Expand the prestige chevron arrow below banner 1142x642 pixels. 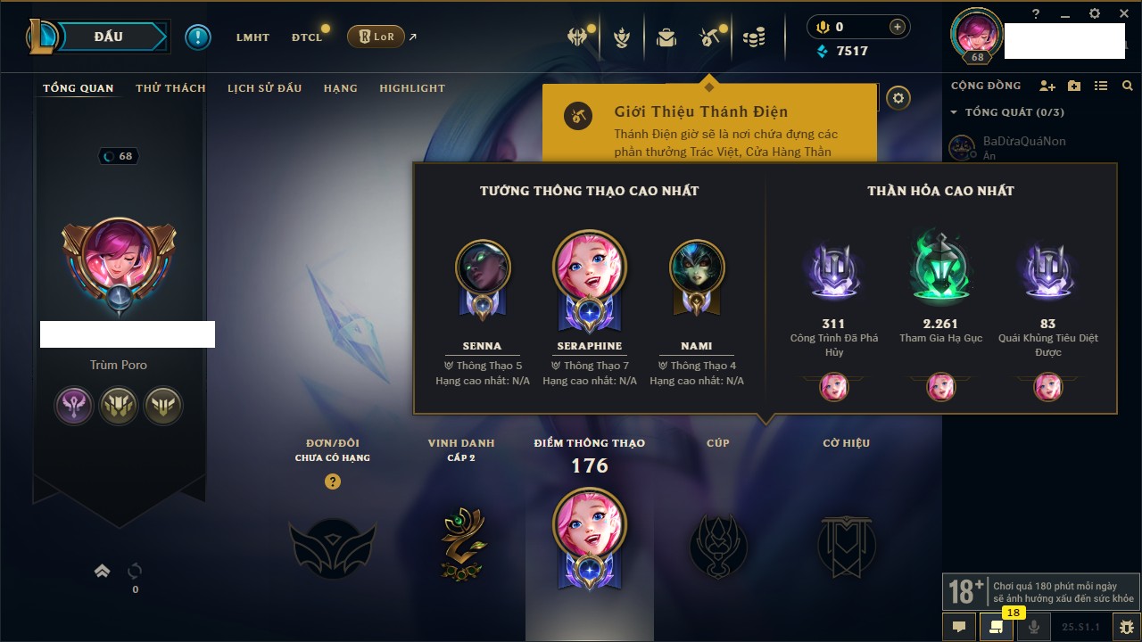pyautogui.click(x=103, y=571)
